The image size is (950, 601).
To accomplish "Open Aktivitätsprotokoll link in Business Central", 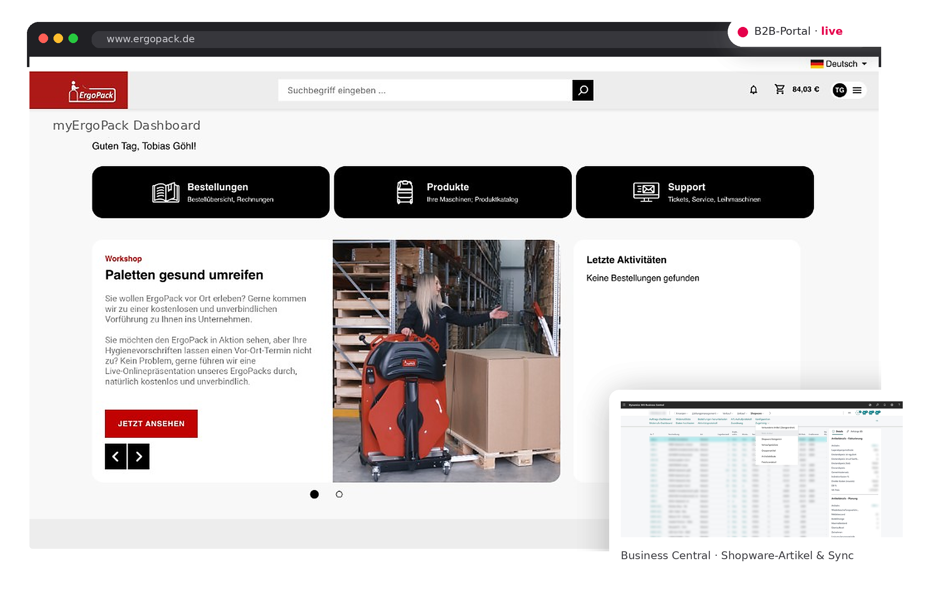I will (x=707, y=423).
